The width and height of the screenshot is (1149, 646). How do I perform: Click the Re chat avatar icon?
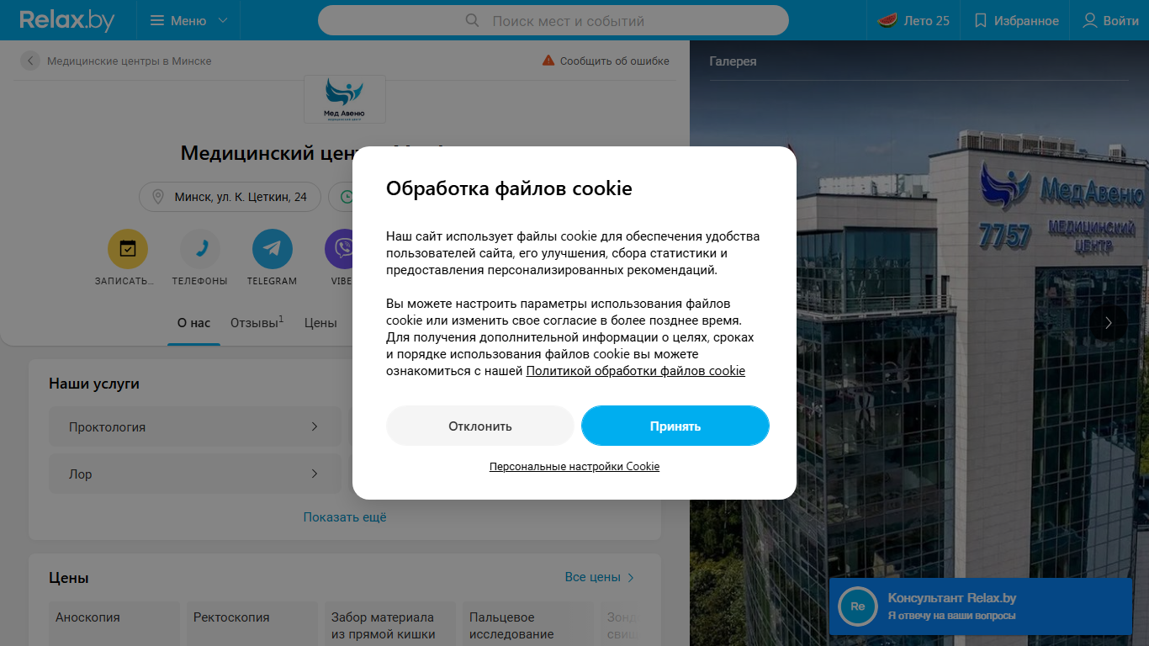(x=858, y=606)
